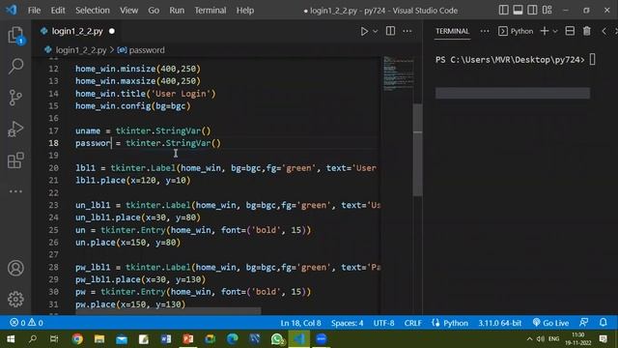618x348 pixels.
Task: Select Python language mode in status bar
Action: (x=456, y=323)
